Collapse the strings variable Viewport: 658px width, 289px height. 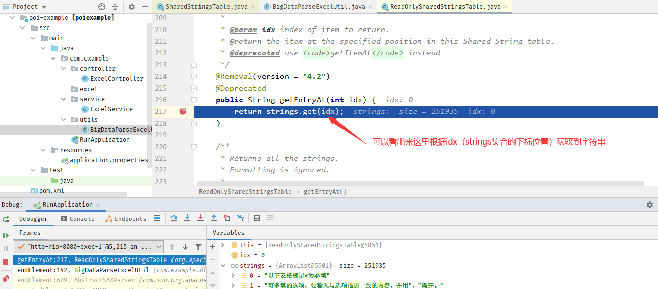[x=223, y=266]
